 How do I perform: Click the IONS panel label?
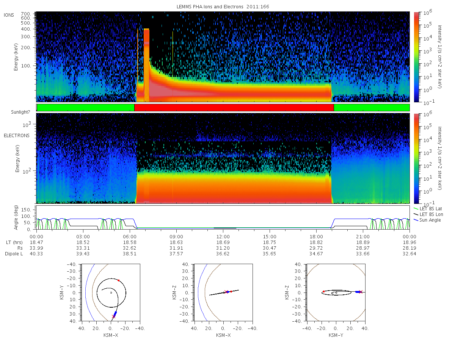click(x=9, y=15)
